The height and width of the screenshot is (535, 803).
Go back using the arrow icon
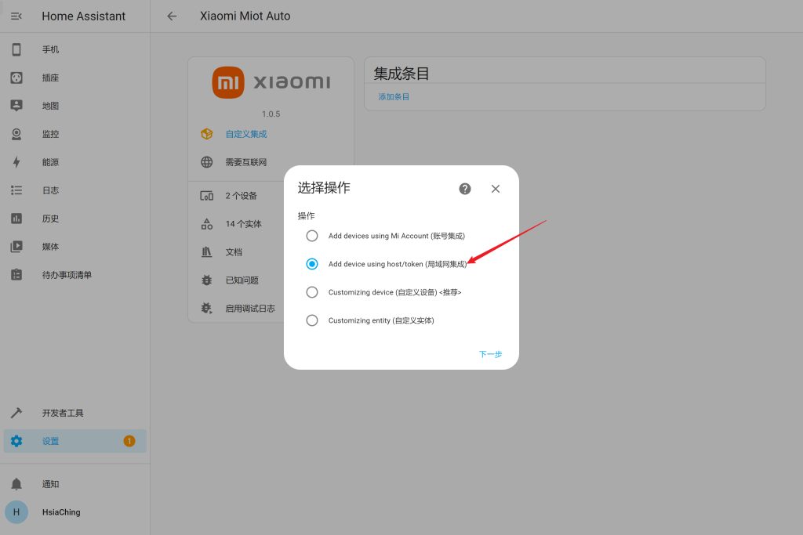point(172,16)
